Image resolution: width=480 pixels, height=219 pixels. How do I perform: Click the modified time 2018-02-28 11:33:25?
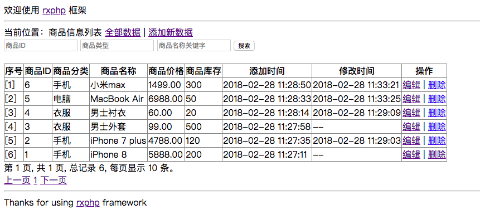click(357, 99)
